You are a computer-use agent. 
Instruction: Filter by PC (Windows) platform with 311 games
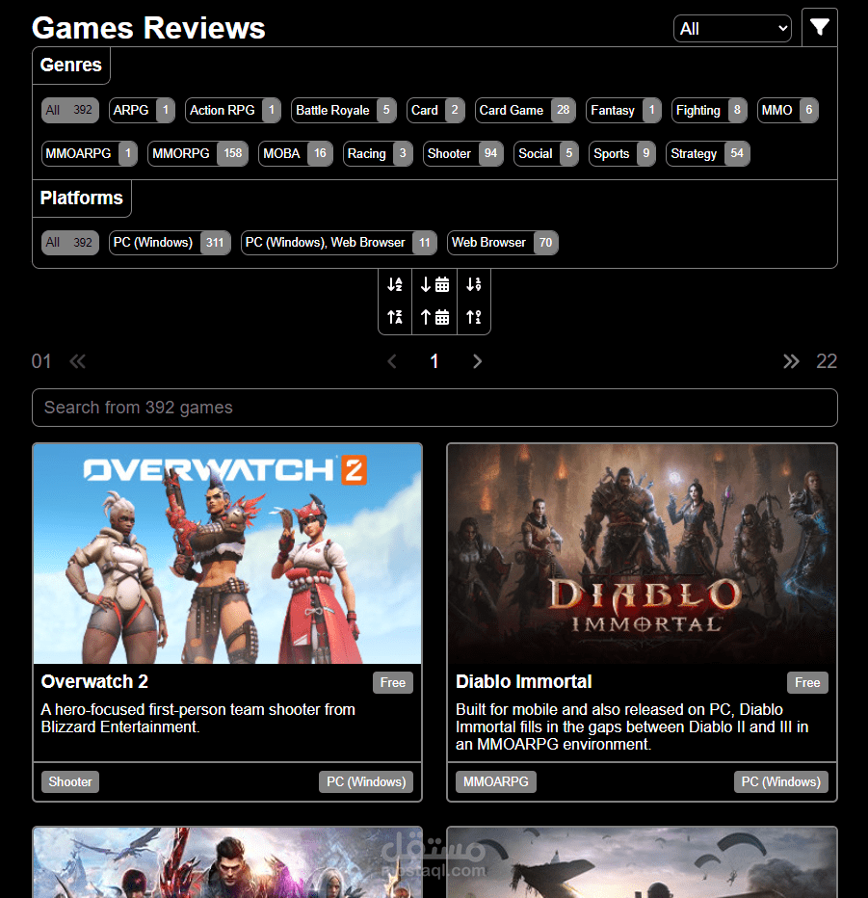(170, 242)
